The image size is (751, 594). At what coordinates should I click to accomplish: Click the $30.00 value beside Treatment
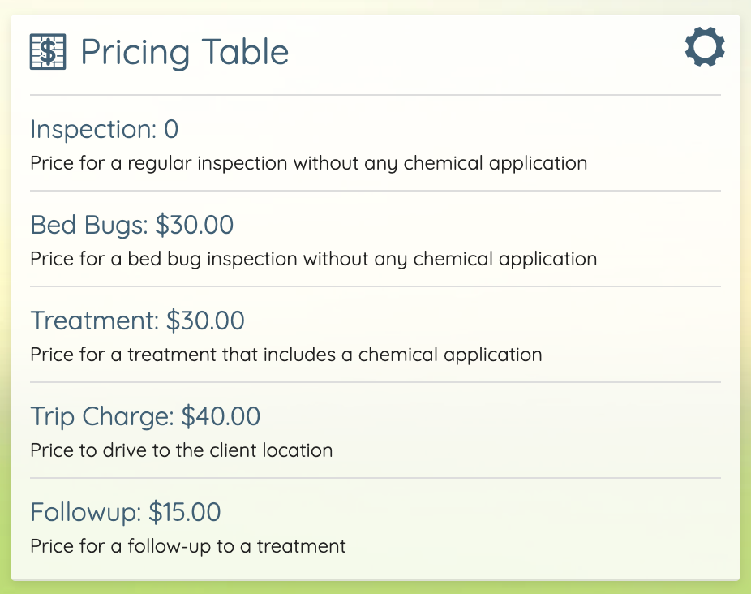click(x=205, y=321)
